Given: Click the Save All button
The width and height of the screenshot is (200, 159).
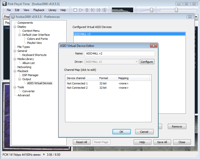Looking at the screenshot, I should tap(162, 142).
